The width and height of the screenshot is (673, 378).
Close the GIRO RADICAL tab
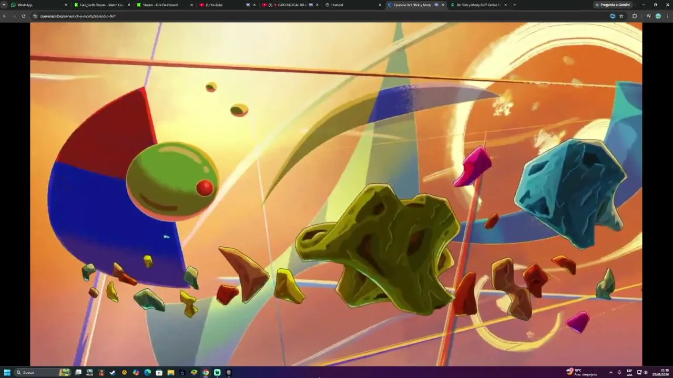(317, 5)
